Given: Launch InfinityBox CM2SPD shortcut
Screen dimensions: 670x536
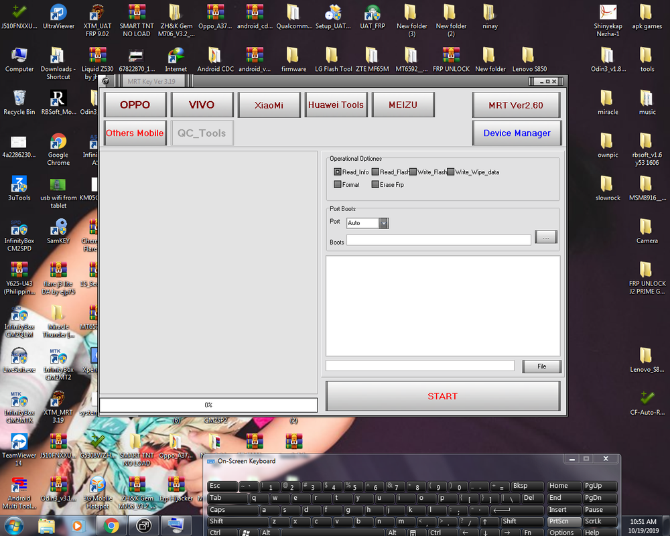Looking at the screenshot, I should [19, 234].
